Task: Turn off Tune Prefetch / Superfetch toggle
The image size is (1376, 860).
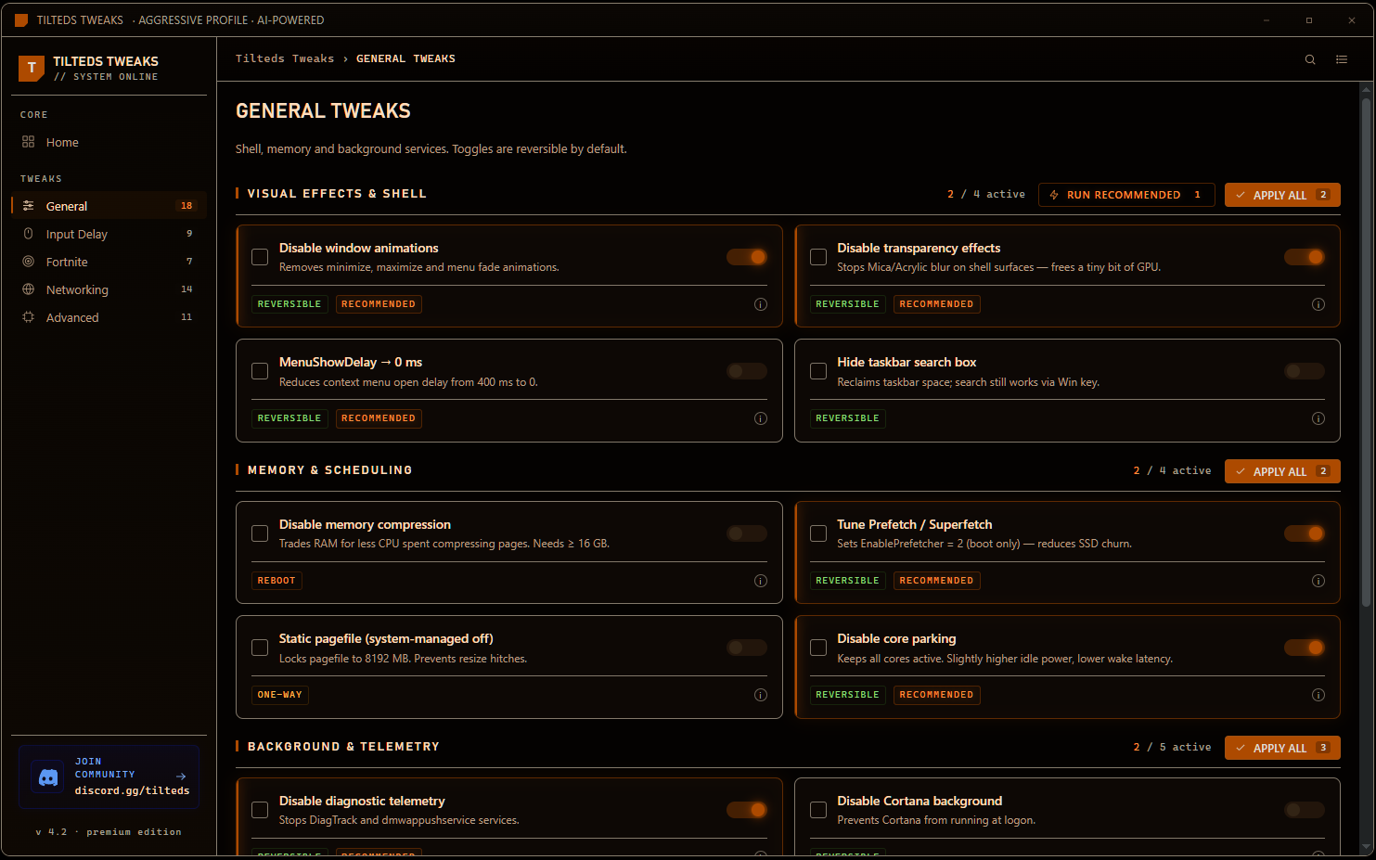Action: pos(1305,533)
